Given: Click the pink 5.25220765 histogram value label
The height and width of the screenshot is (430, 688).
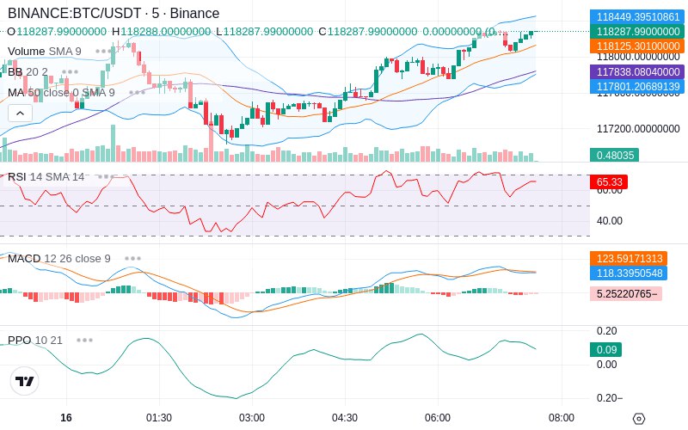Looking at the screenshot, I should (626, 293).
